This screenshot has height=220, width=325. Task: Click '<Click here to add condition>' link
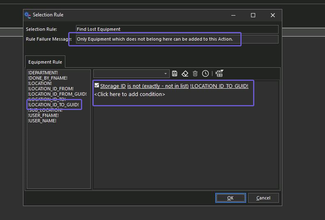(129, 94)
